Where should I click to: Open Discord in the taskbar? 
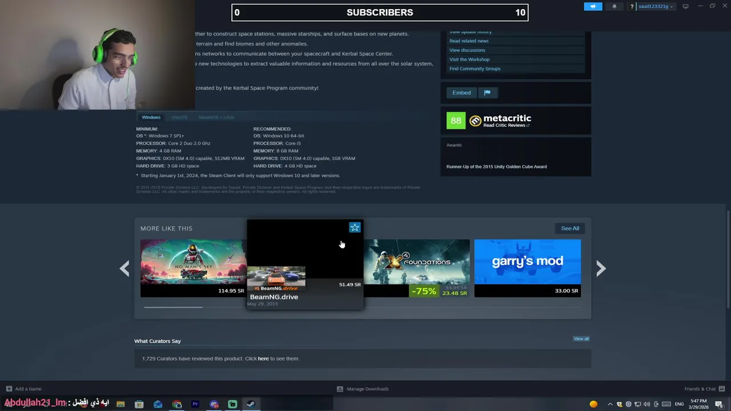[214, 404]
